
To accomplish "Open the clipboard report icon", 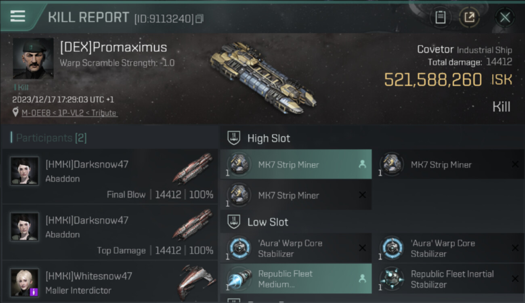I will [x=441, y=17].
